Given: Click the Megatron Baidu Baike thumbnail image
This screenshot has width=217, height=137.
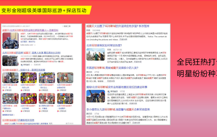Looking at the screenshot, I should 11,41.
